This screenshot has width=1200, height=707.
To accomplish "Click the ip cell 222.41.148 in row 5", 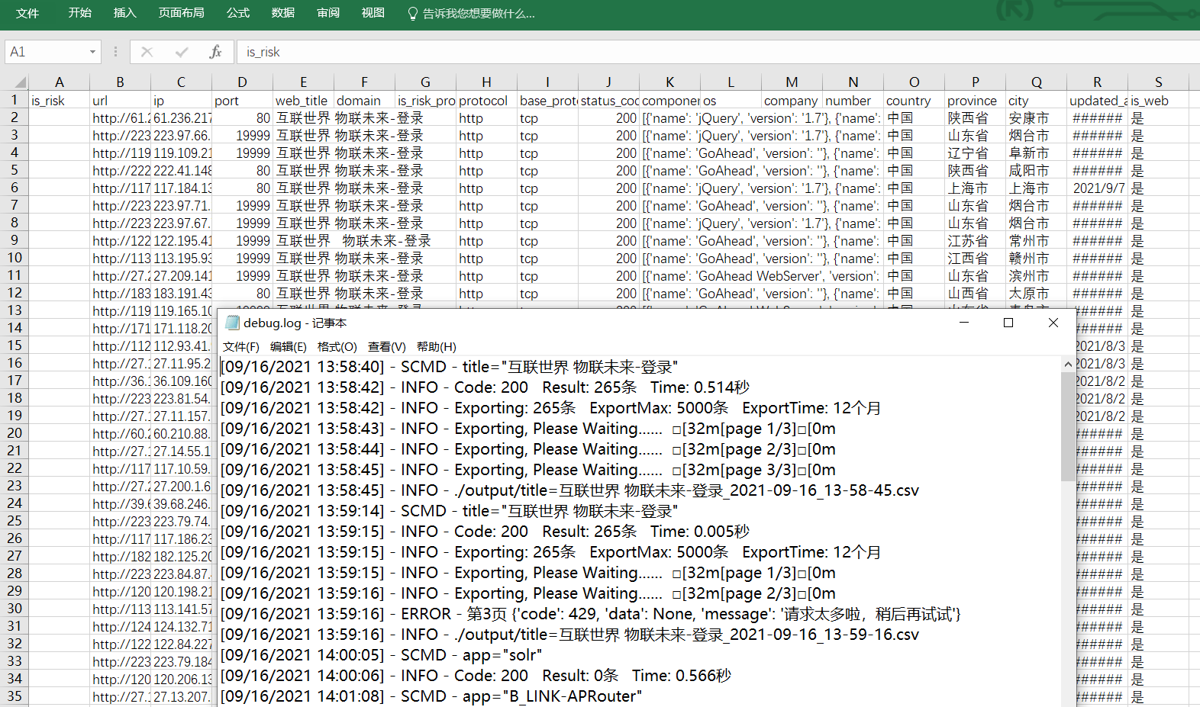I will (x=182, y=171).
